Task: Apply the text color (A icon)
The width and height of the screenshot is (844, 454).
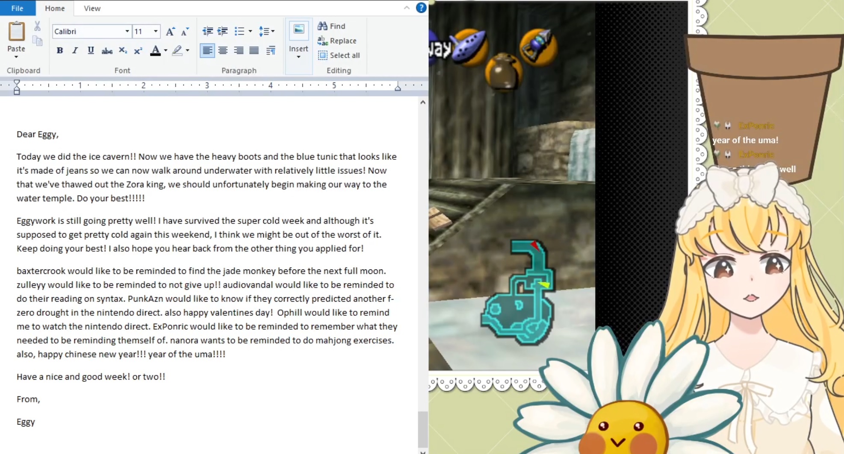Action: 156,50
